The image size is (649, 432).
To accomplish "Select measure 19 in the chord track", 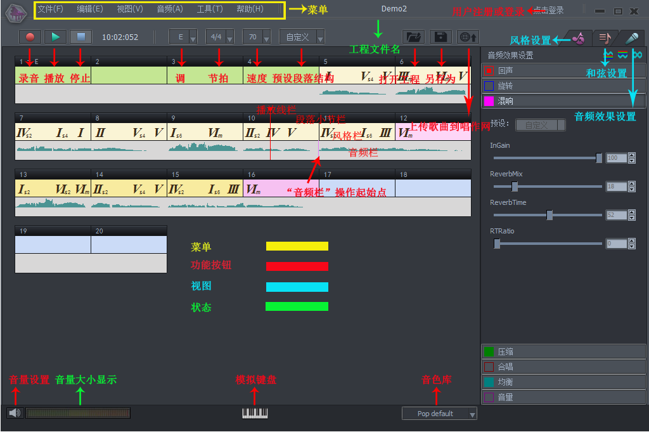I will [53, 244].
